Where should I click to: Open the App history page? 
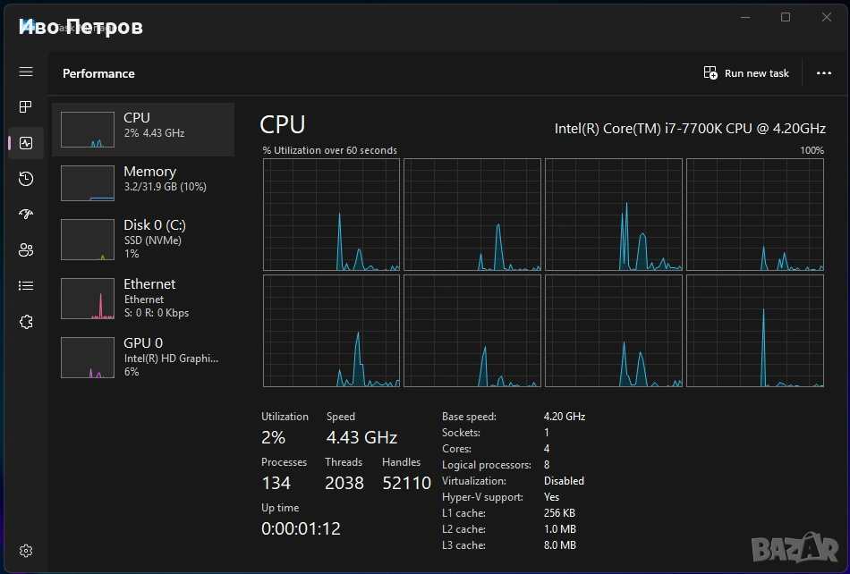26,179
